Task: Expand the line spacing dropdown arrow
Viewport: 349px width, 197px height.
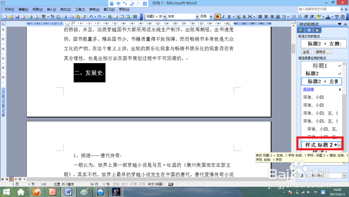Action: pos(288,17)
